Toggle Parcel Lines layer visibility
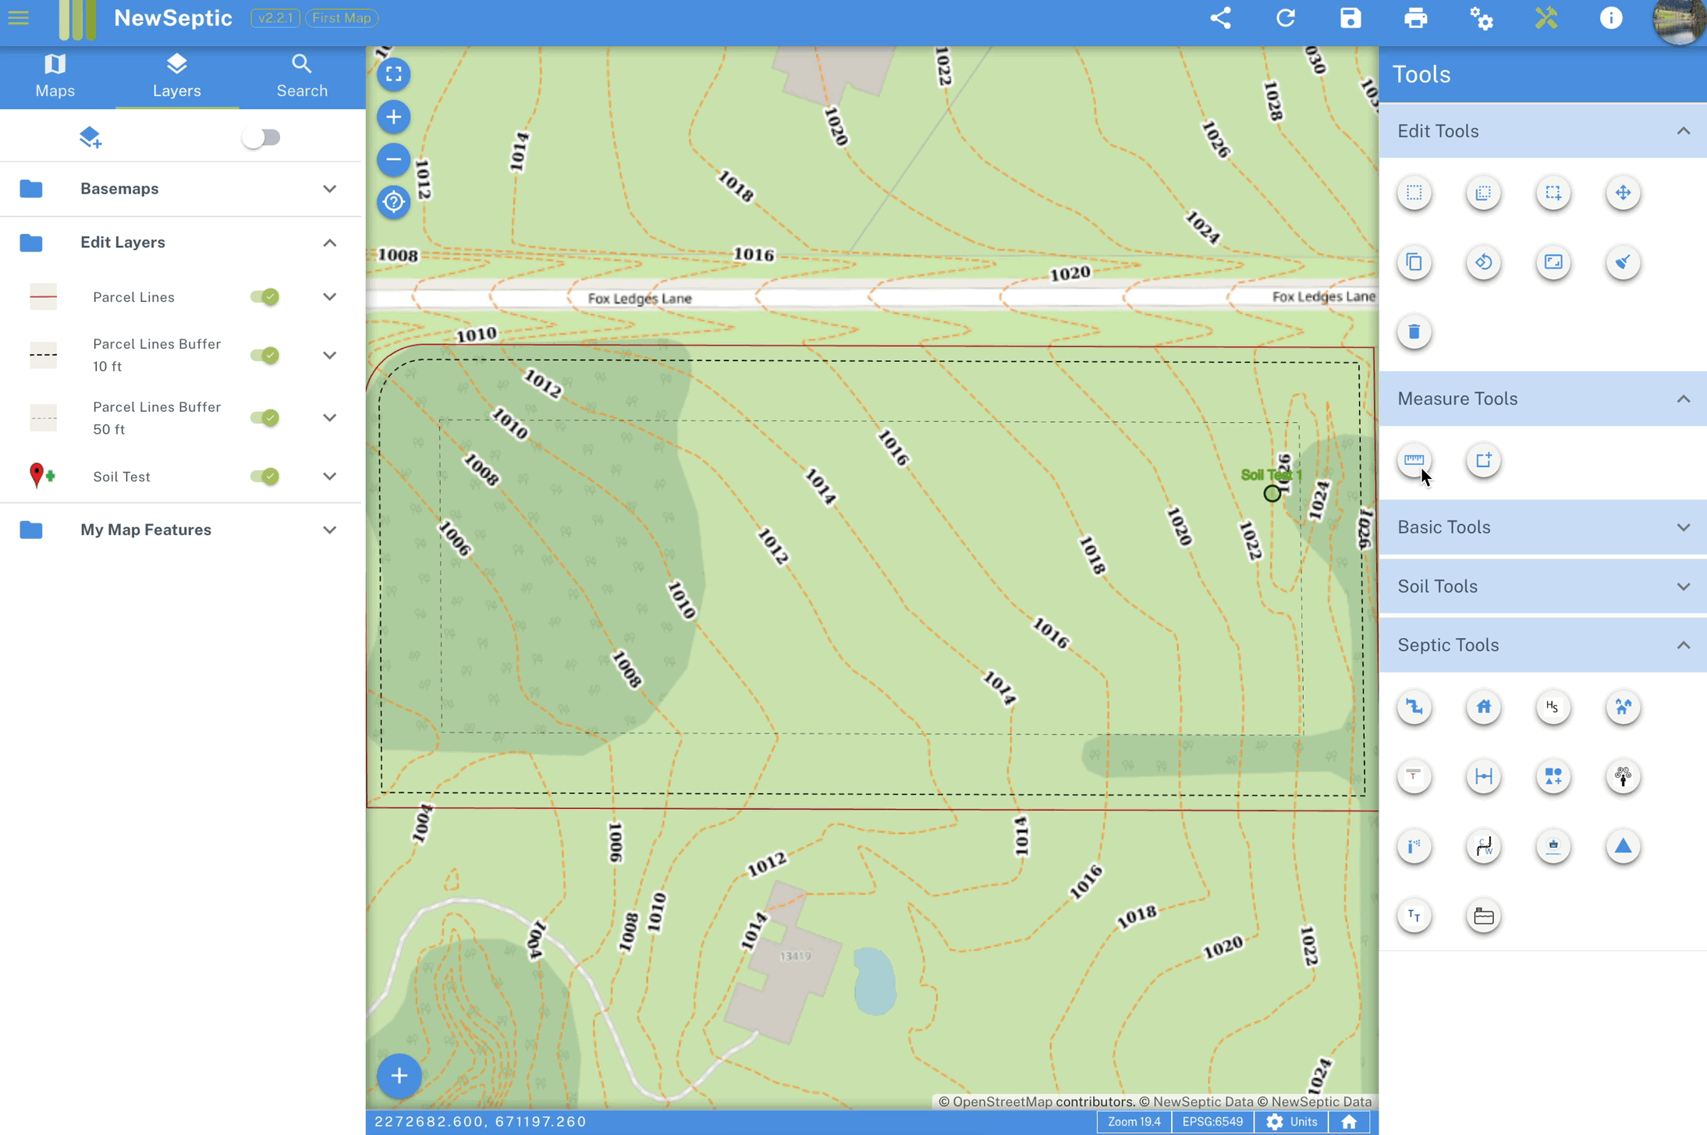 click(x=264, y=297)
